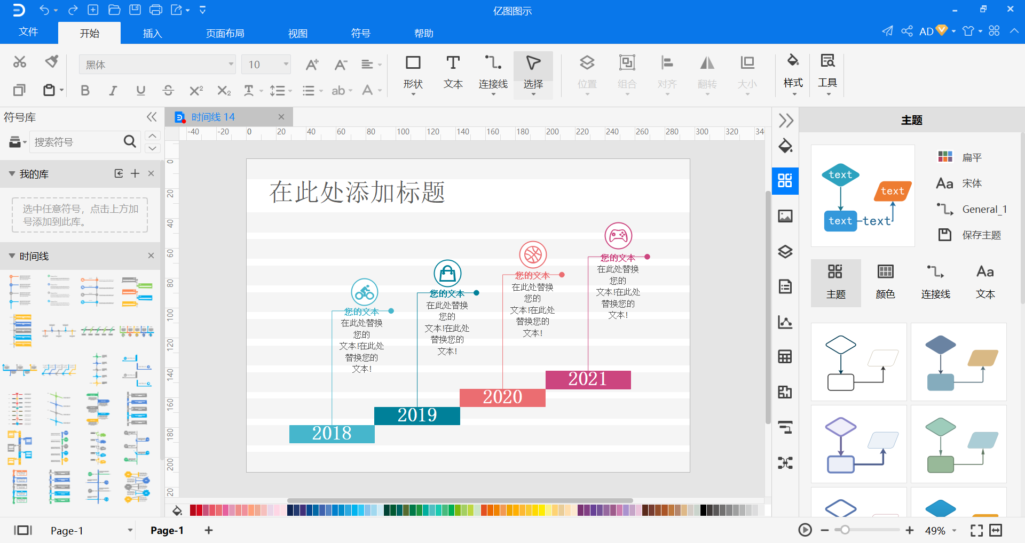This screenshot has height=543, width=1025.
Task: Open the chart panel in right sidebar
Action: pos(785,322)
